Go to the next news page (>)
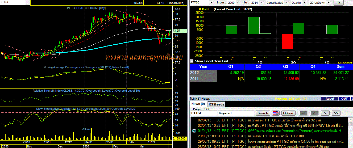 coord(325,113)
